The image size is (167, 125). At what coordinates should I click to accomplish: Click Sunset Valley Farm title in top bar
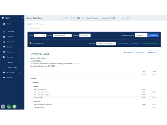(34, 18)
